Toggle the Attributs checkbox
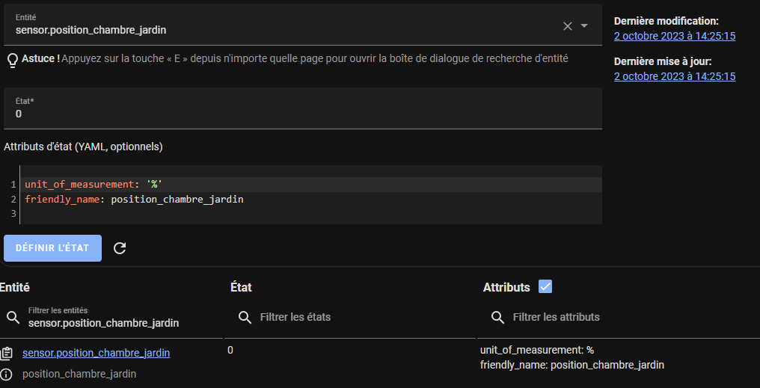The height and width of the screenshot is (388, 760). [545, 287]
